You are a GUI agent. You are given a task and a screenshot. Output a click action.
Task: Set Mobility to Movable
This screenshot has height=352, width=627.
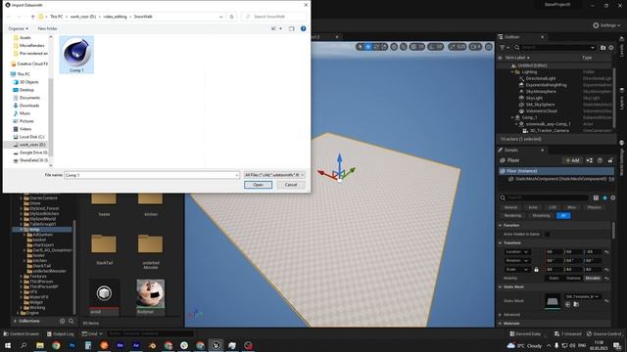(x=593, y=278)
